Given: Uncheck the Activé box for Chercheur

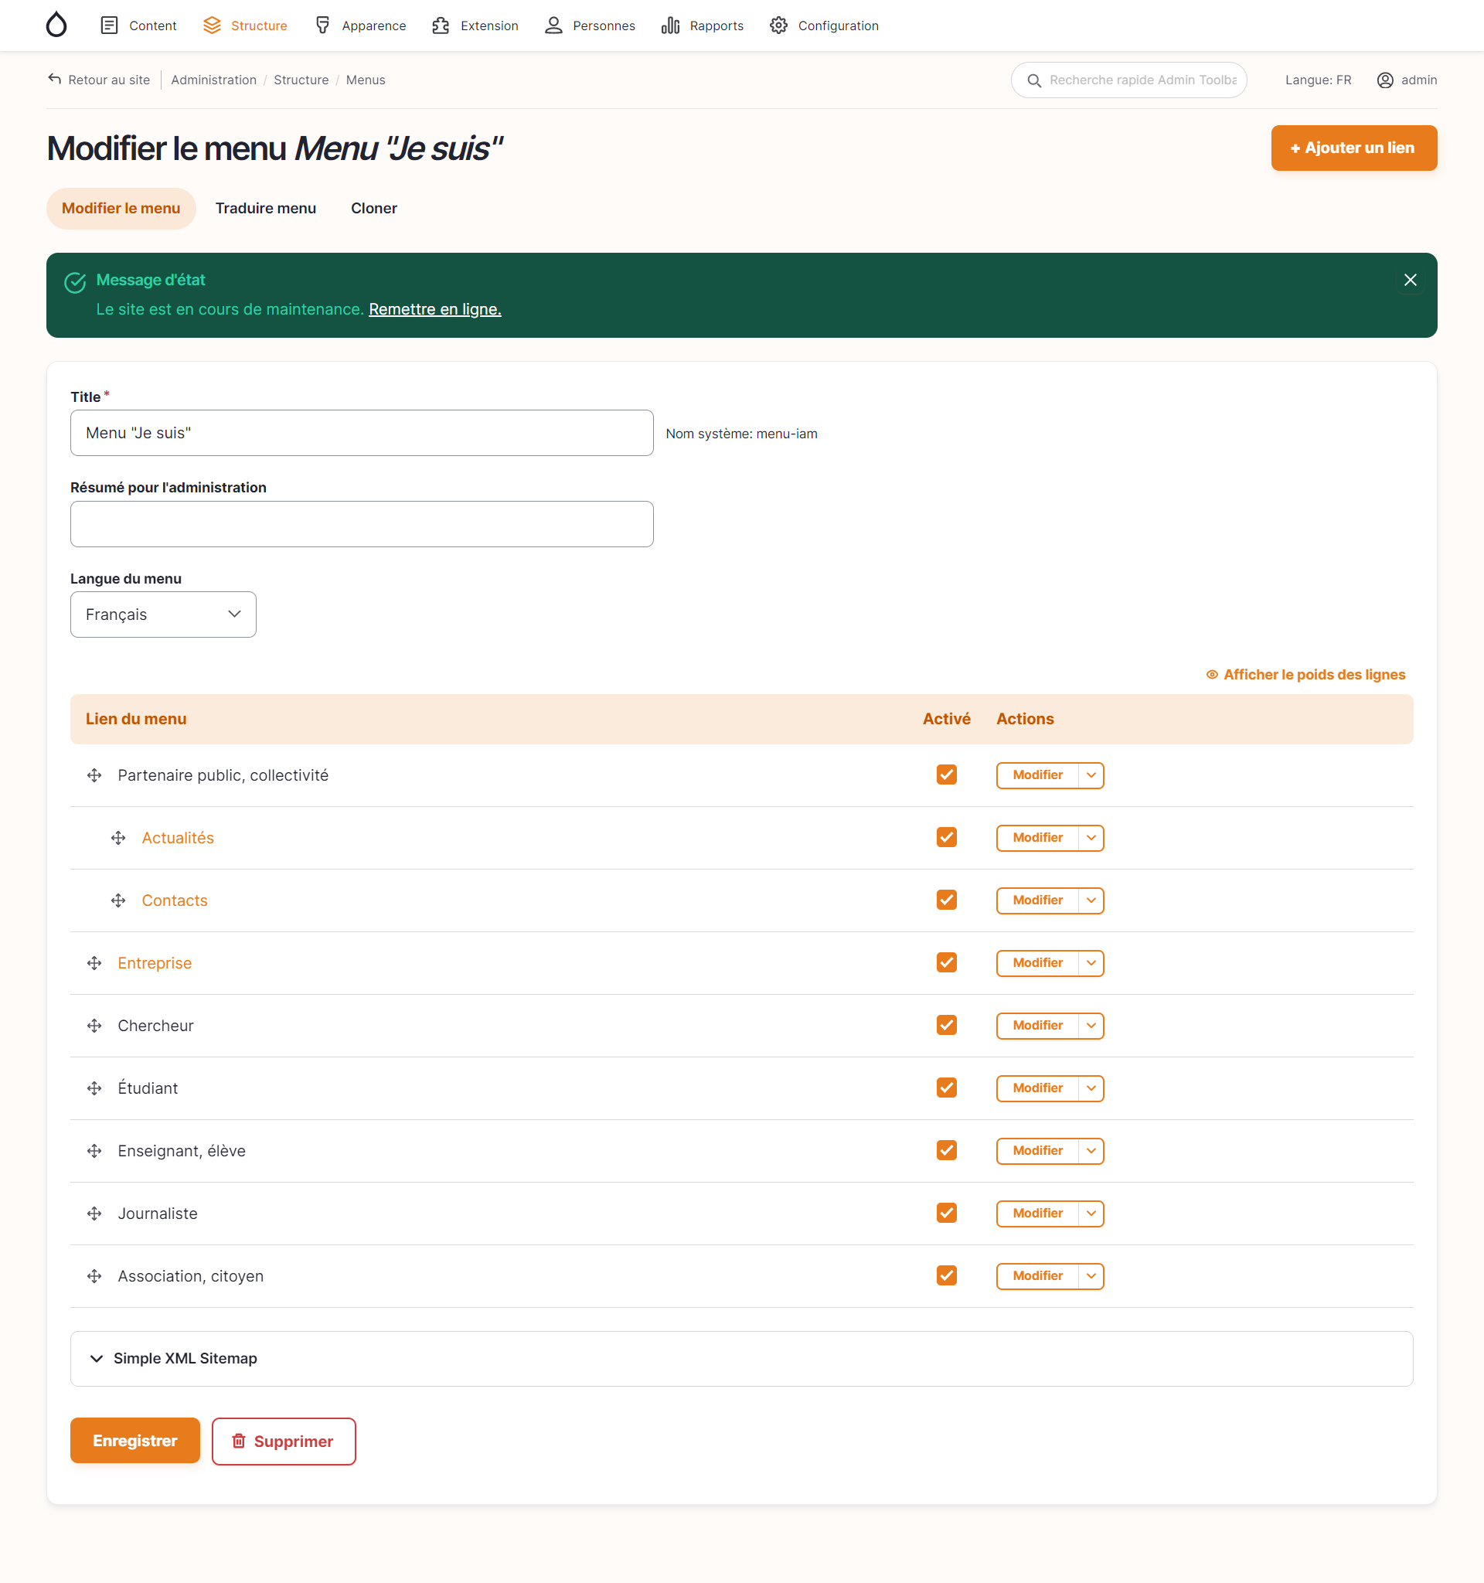Looking at the screenshot, I should click(947, 1025).
